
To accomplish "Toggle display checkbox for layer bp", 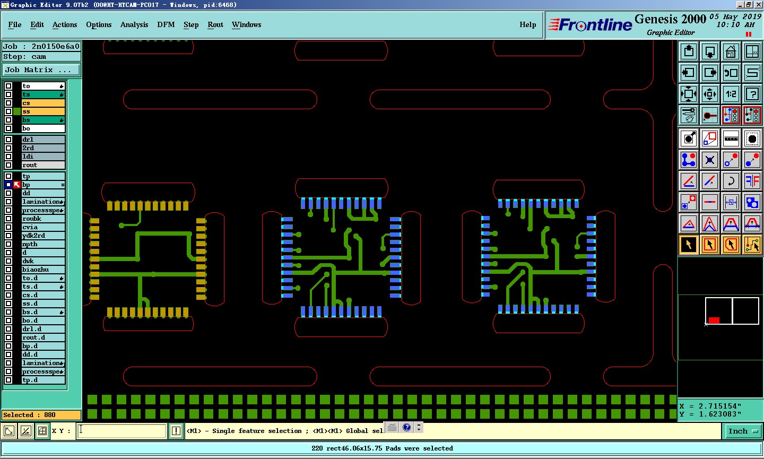I will (8, 185).
